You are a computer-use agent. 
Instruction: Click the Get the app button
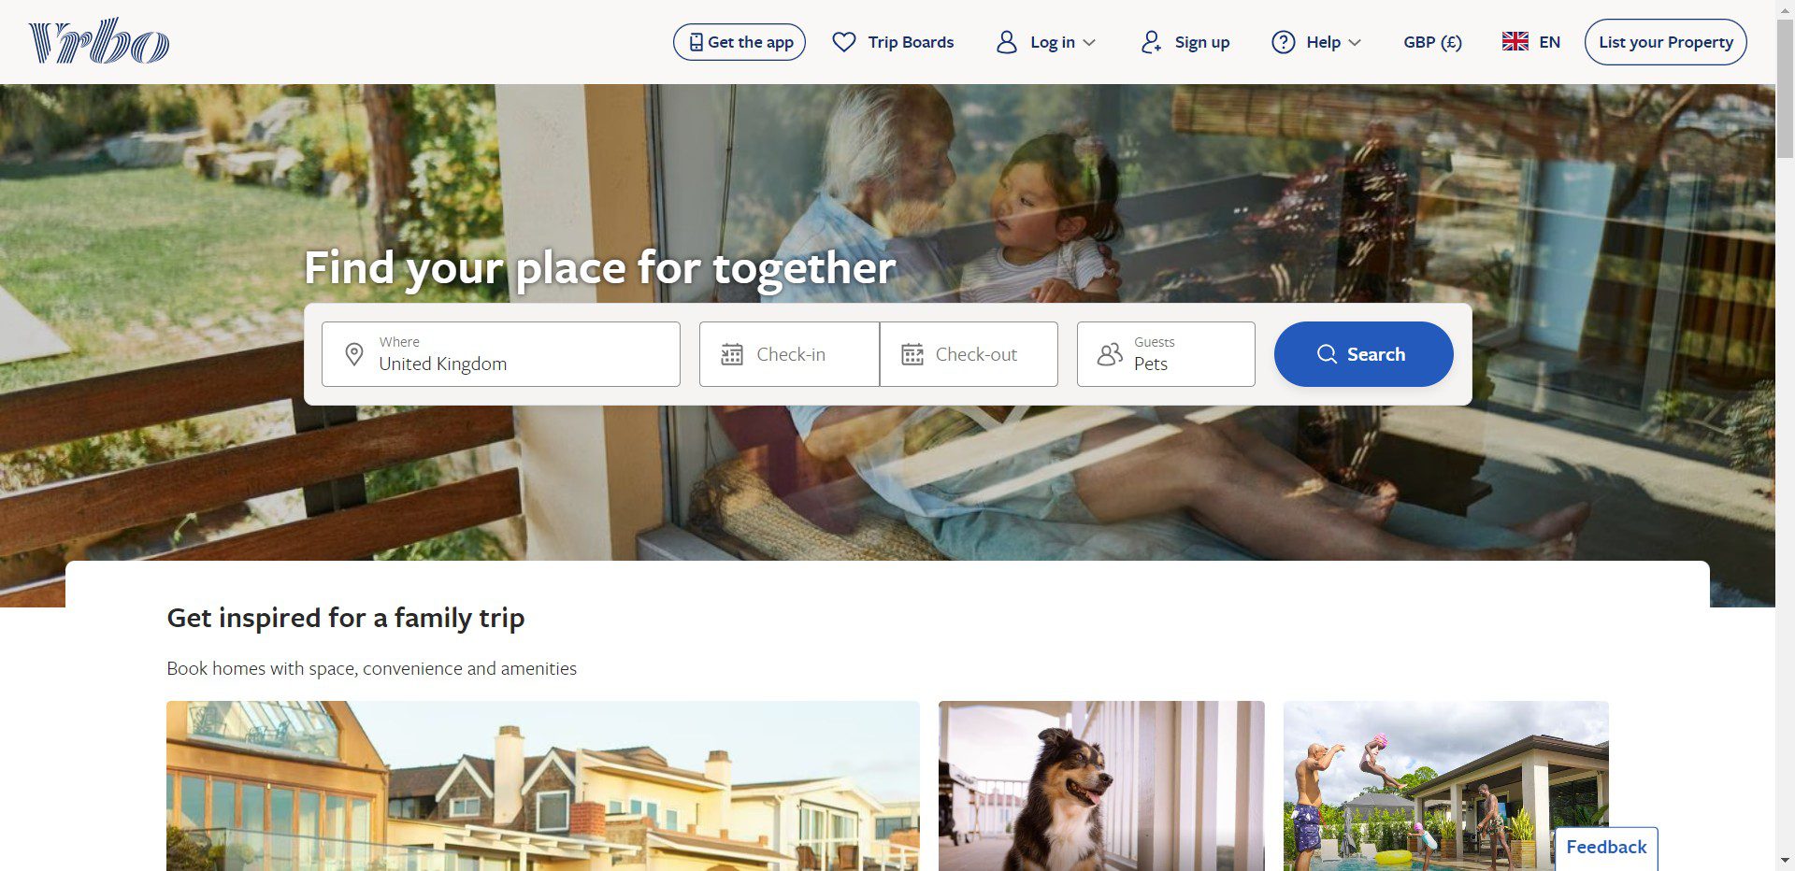pos(740,42)
